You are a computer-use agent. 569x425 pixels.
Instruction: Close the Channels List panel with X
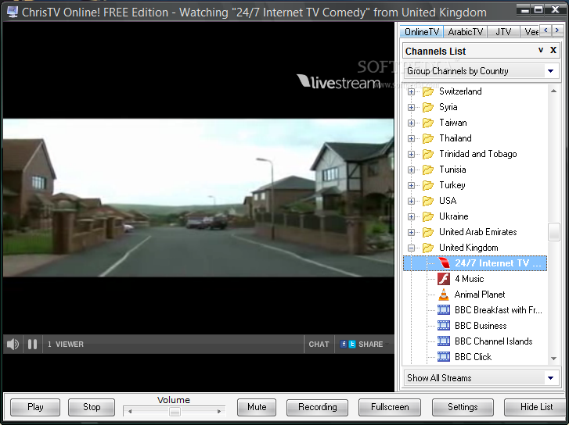pos(553,50)
